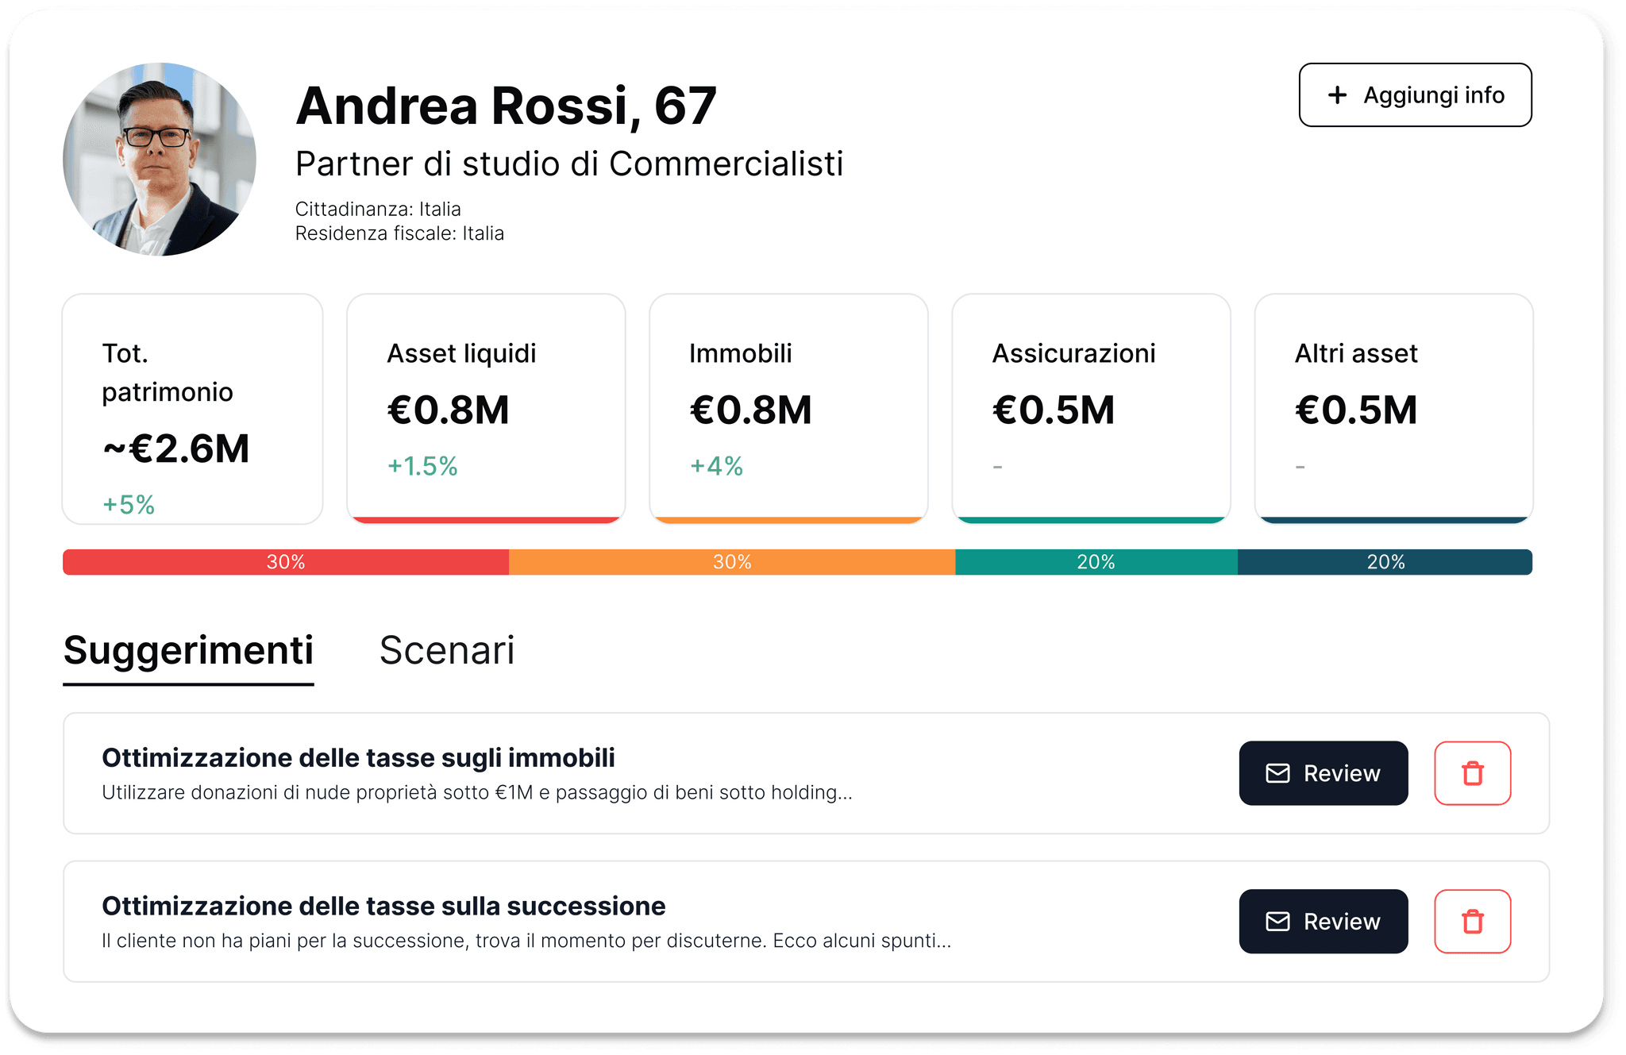
Task: Click the teal 20% allocation bar segment
Action: (1096, 562)
